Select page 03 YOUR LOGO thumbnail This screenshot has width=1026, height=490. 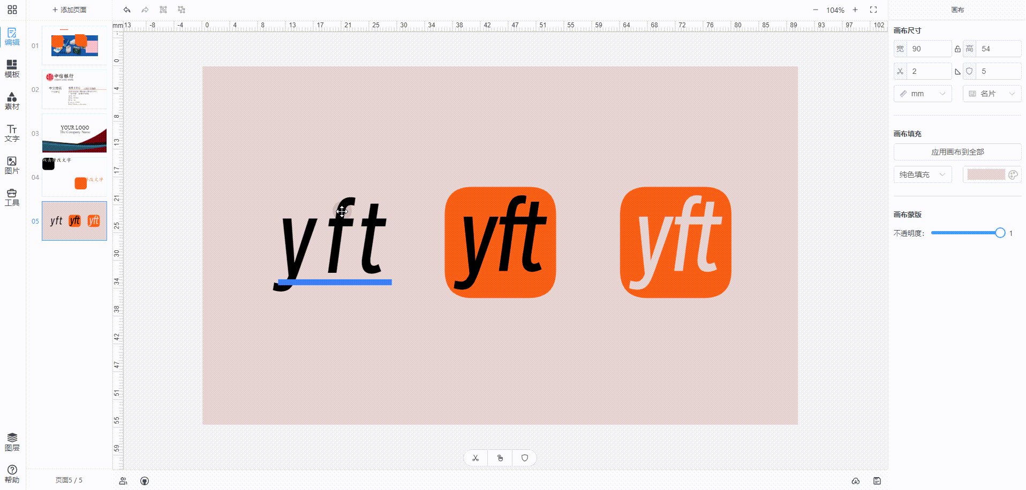click(x=74, y=133)
